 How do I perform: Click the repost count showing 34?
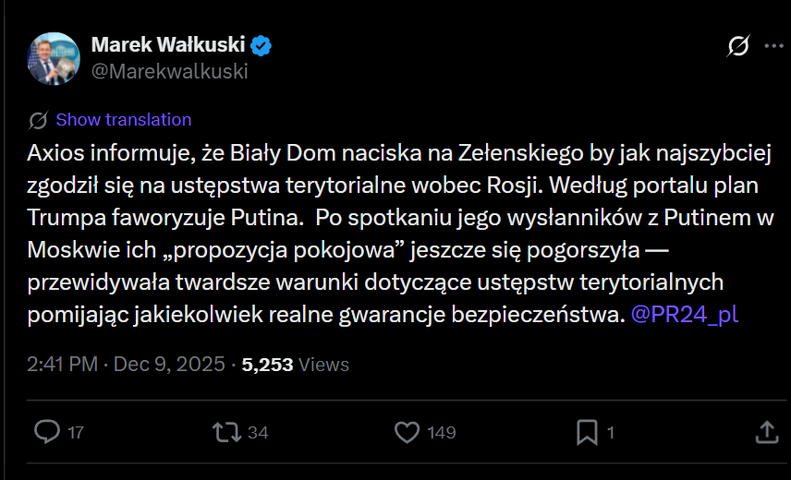point(258,432)
